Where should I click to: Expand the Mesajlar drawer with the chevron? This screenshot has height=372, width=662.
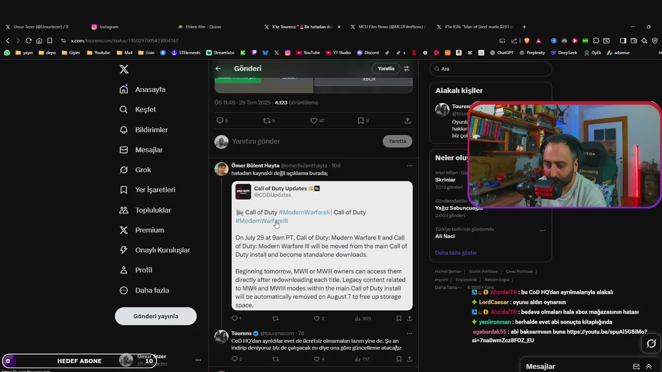coord(649,366)
